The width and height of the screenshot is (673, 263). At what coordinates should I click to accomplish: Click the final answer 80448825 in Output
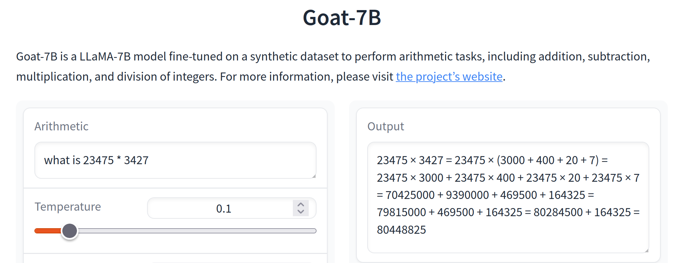coord(401,230)
